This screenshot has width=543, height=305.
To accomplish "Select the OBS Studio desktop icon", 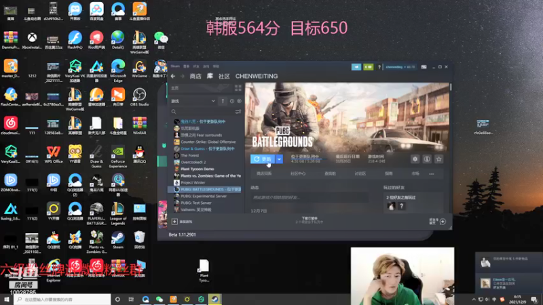I will 139,97.
